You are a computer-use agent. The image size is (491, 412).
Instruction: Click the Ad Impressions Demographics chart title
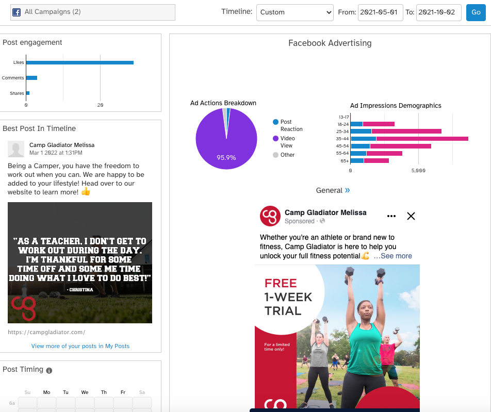396,106
